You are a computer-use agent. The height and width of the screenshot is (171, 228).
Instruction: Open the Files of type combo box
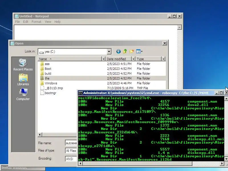(71, 151)
